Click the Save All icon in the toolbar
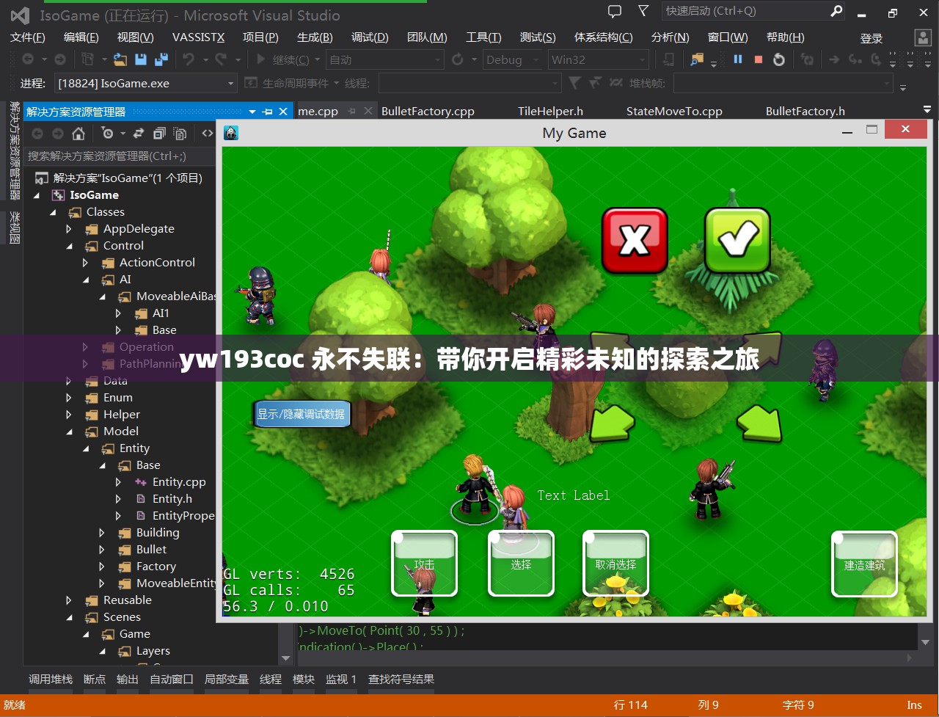This screenshot has height=717, width=939. pyautogui.click(x=160, y=59)
